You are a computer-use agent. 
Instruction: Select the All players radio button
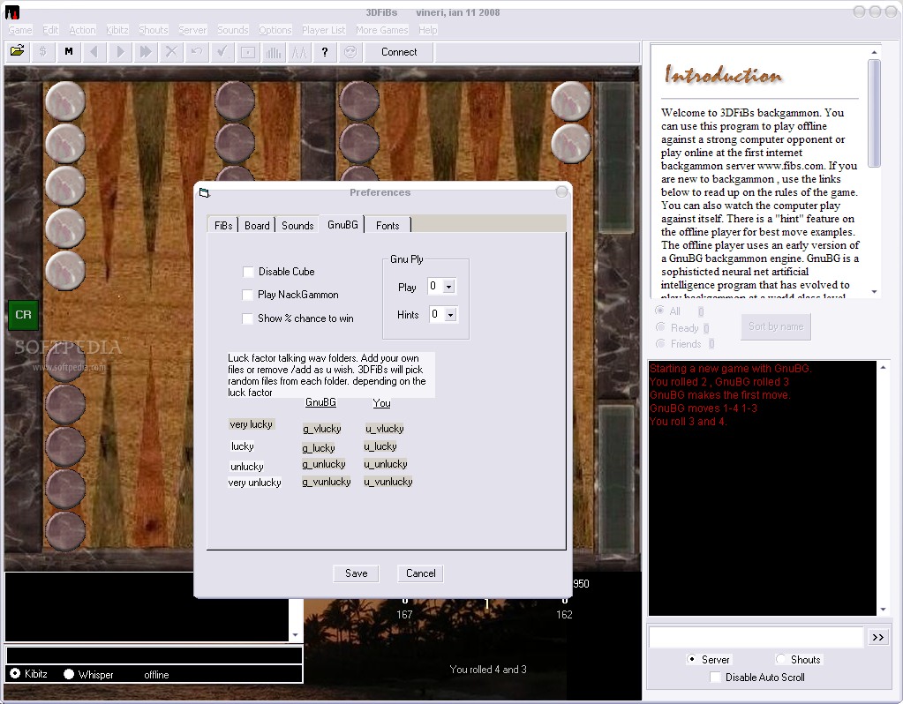pos(660,311)
